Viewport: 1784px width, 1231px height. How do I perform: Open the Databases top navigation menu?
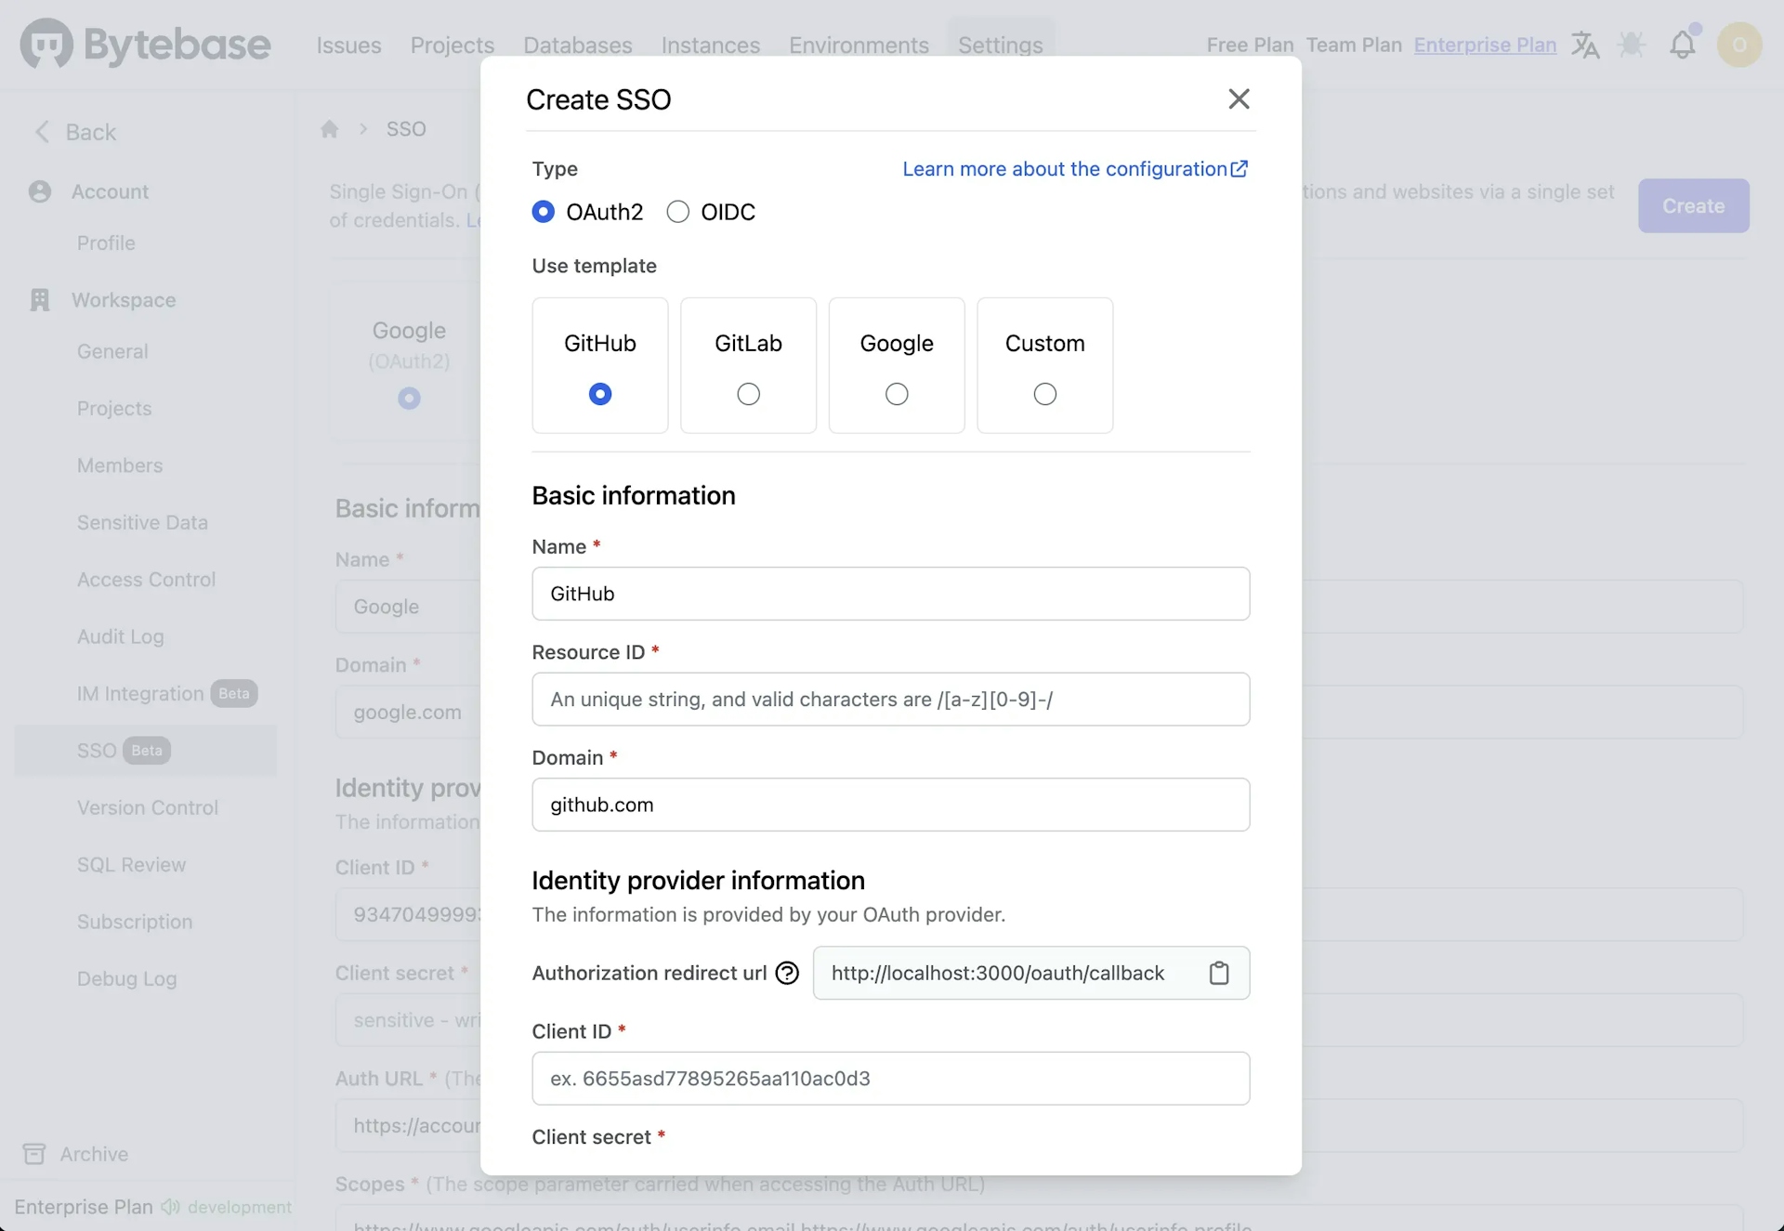click(578, 44)
